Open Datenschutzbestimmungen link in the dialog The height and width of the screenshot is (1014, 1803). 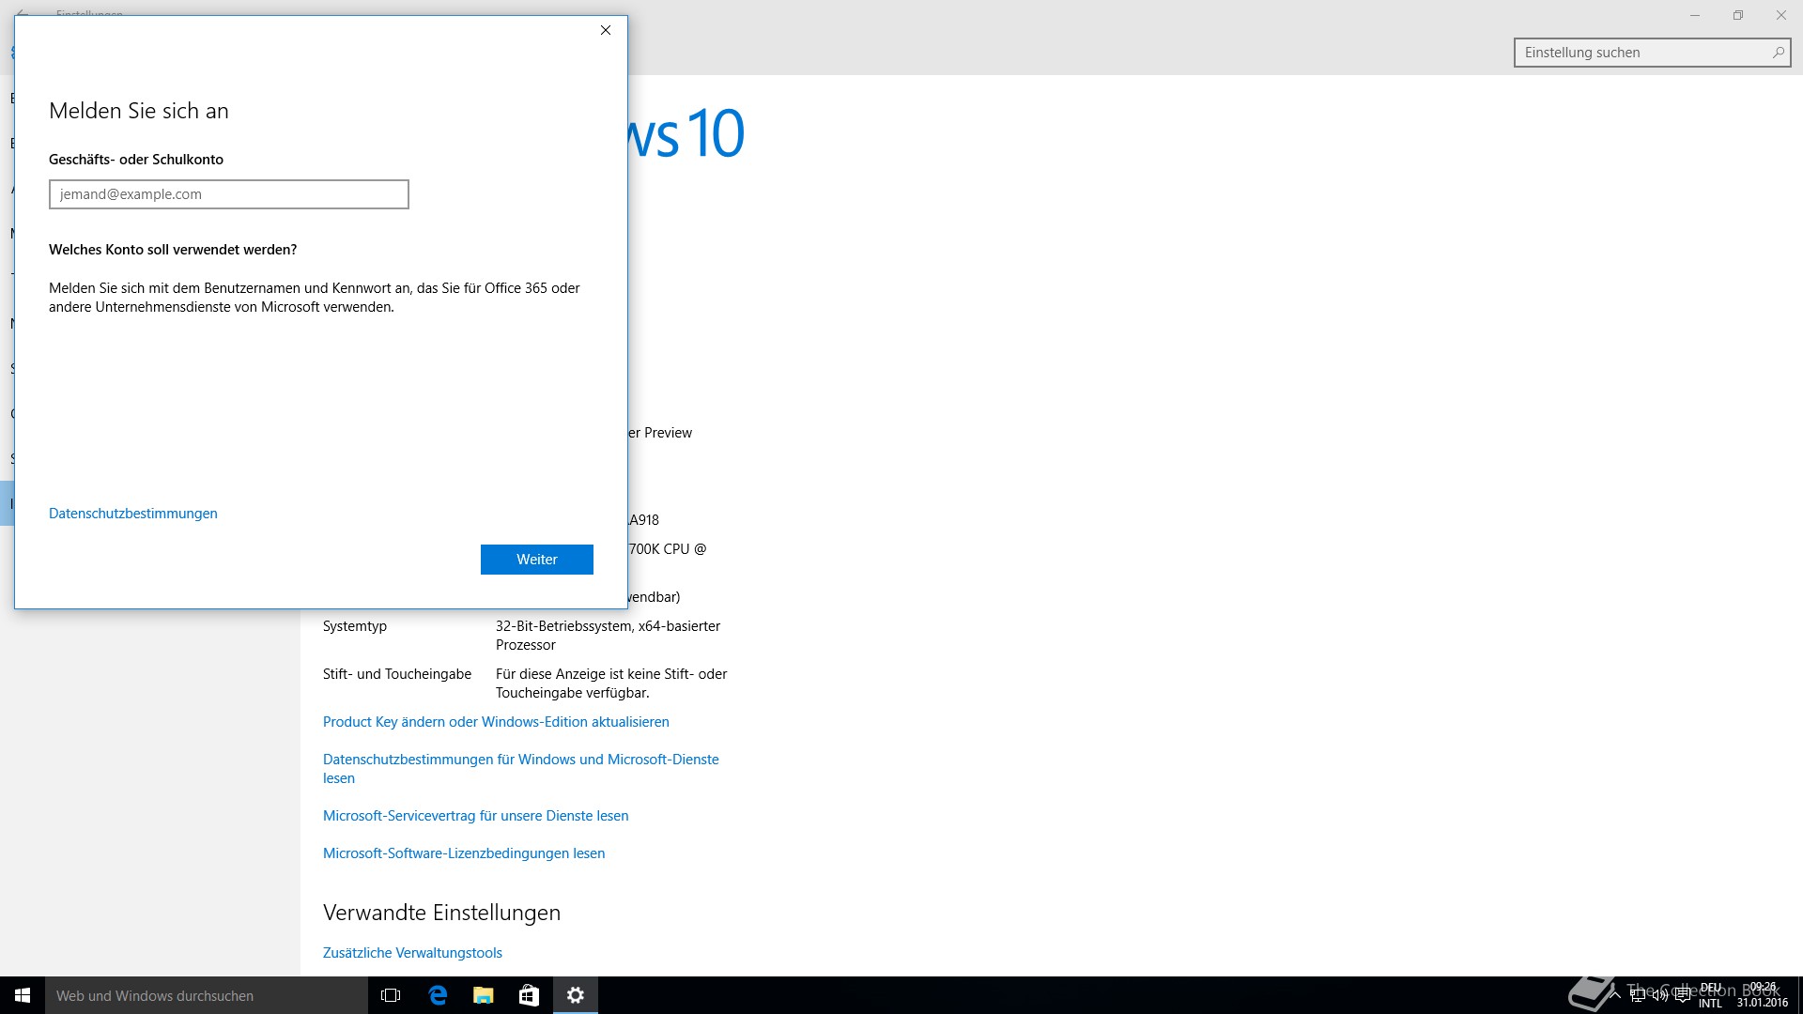tap(133, 514)
